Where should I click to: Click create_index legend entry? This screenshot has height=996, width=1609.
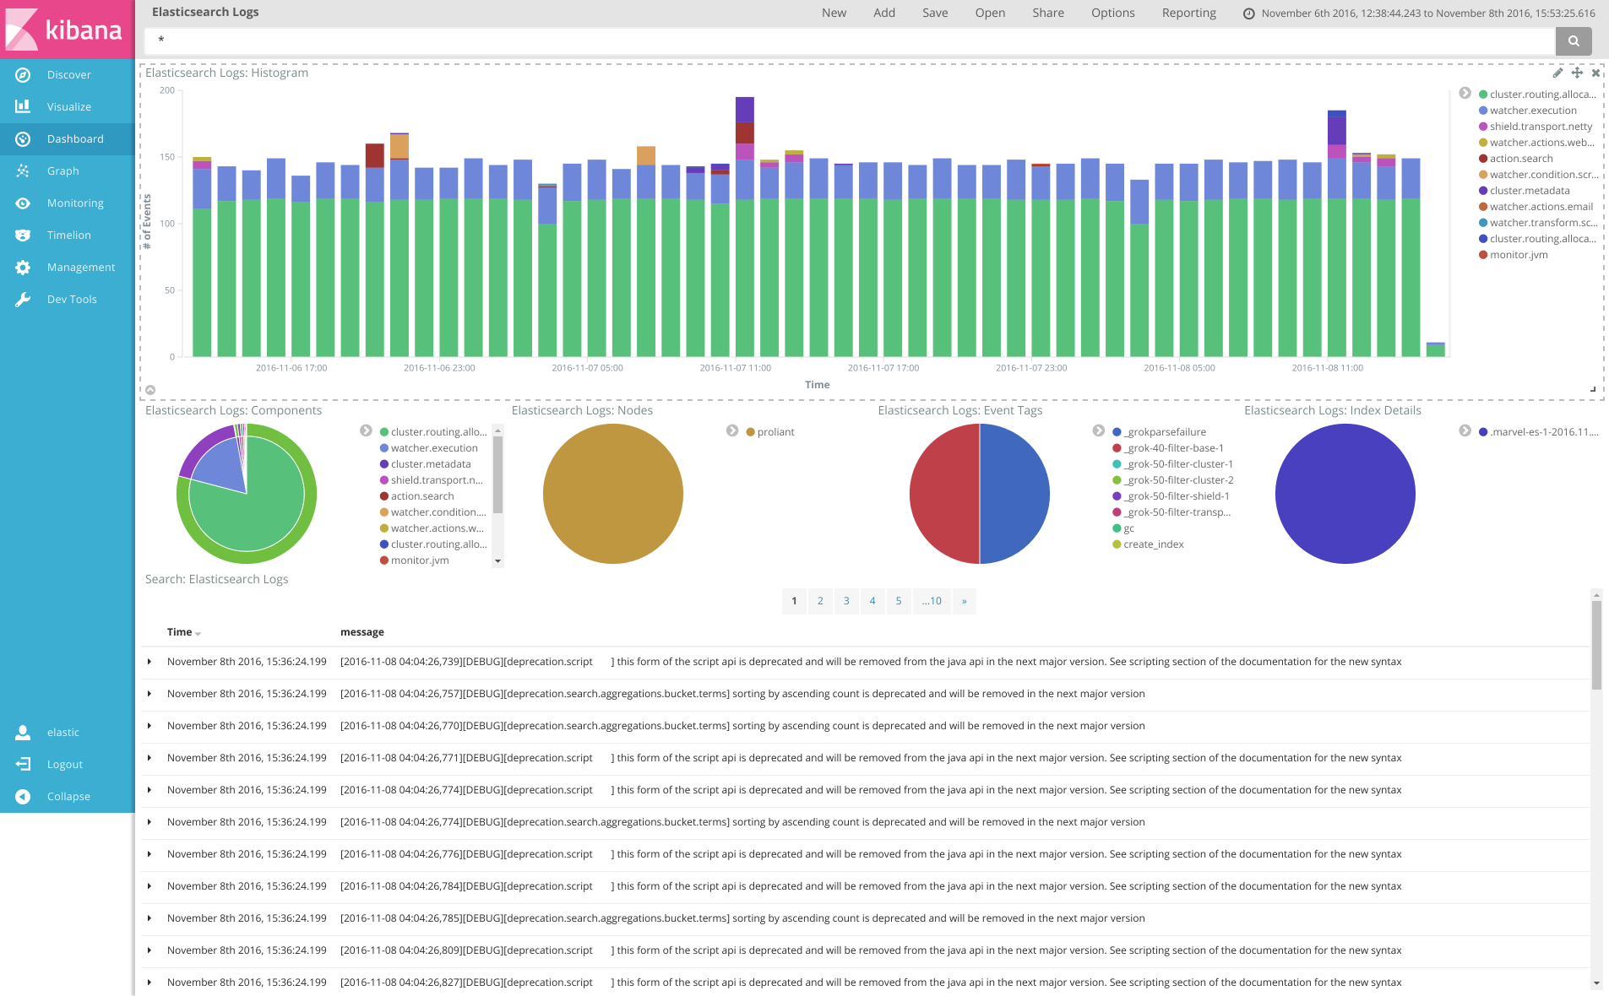[x=1148, y=544]
